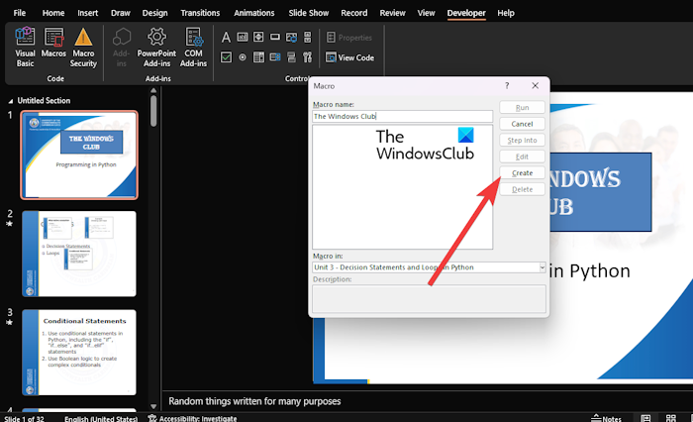
Task: Collapse the Untitled Section group
Action: point(10,101)
